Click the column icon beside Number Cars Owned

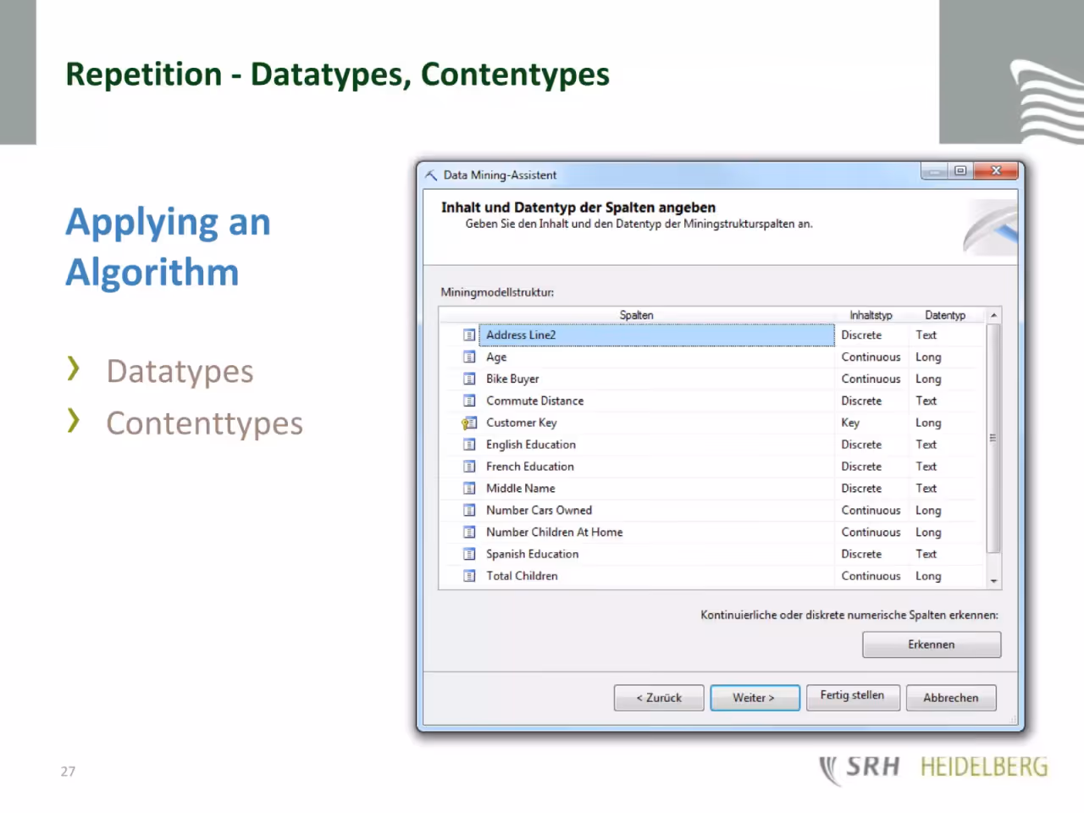(469, 511)
